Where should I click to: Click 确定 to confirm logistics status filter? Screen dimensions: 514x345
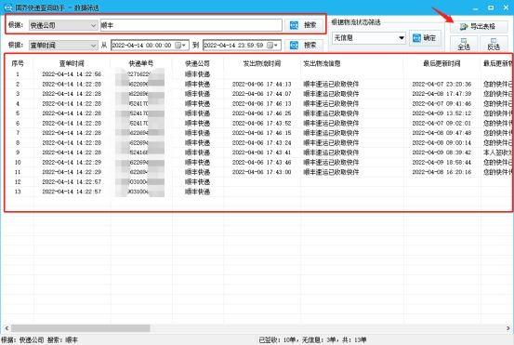click(x=425, y=38)
